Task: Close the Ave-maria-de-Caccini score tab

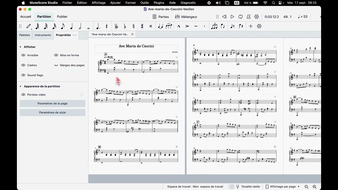Action: (x=132, y=34)
